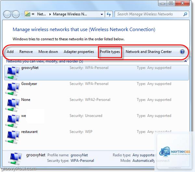Click the groovyNet network name in list

tap(30, 68)
